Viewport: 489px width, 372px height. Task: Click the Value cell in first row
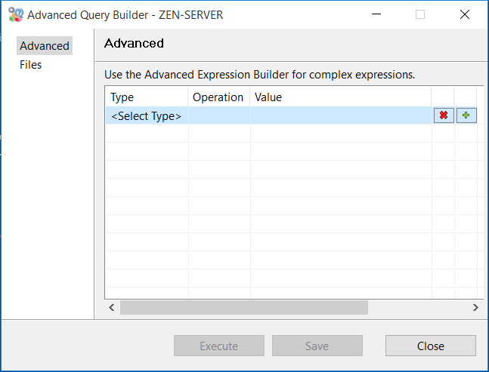340,116
